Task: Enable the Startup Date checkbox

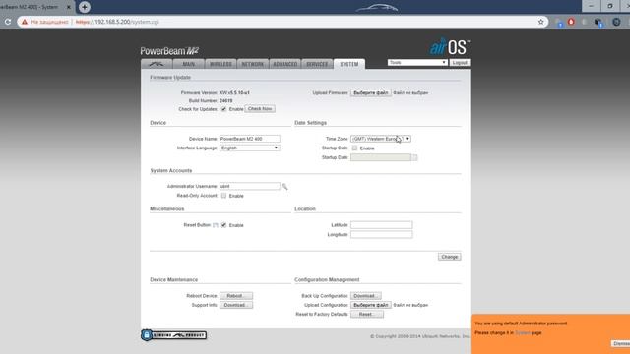Action: (x=354, y=148)
